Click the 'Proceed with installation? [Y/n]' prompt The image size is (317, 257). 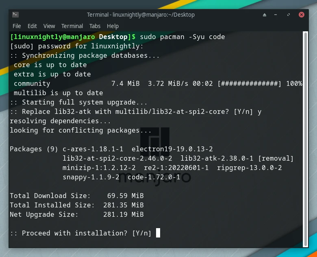click(80, 233)
